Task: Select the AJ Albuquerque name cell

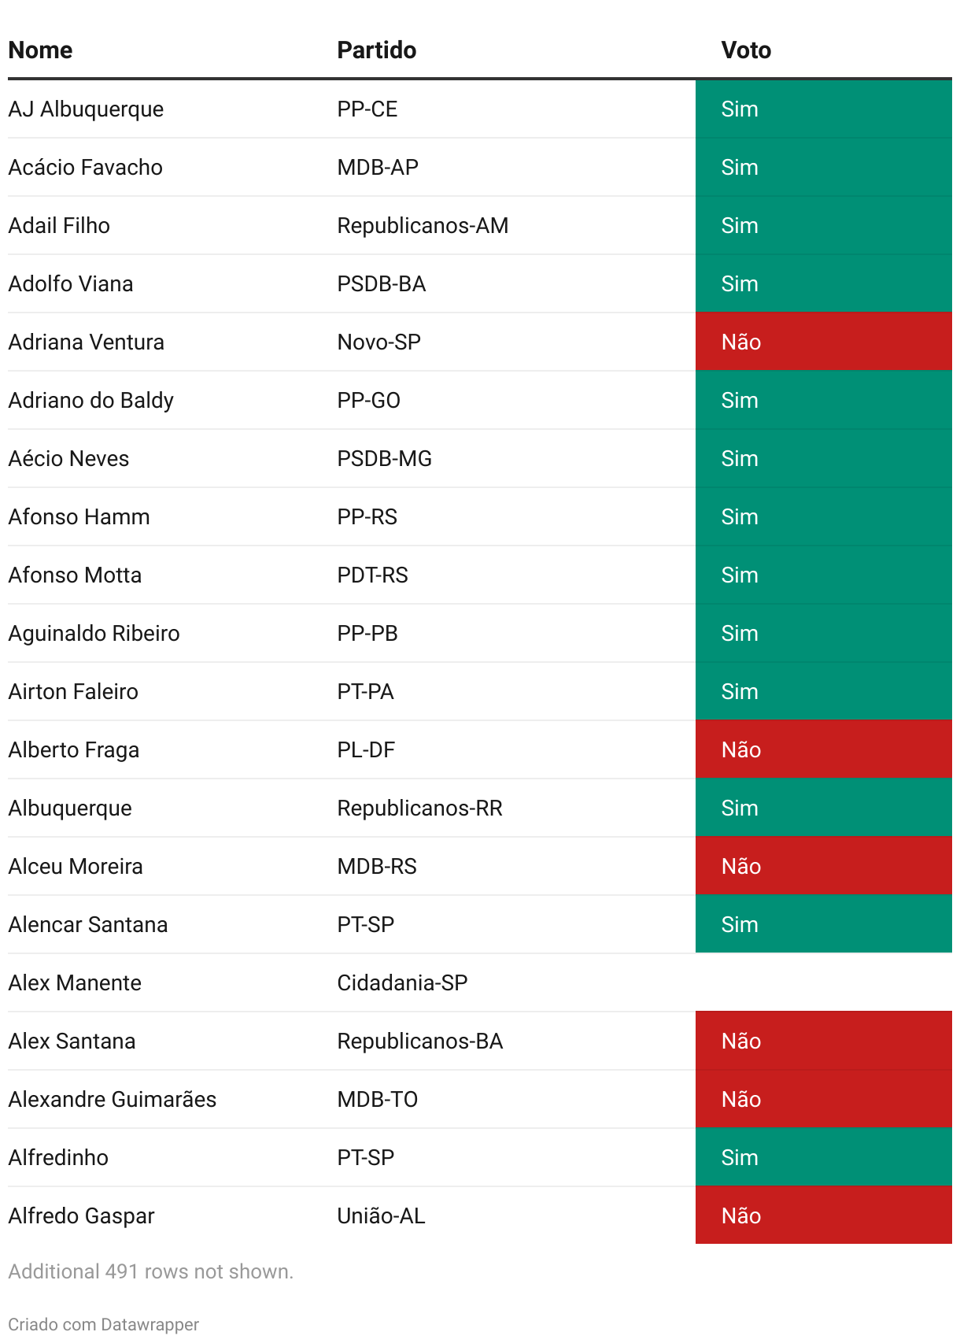Action: click(x=87, y=109)
